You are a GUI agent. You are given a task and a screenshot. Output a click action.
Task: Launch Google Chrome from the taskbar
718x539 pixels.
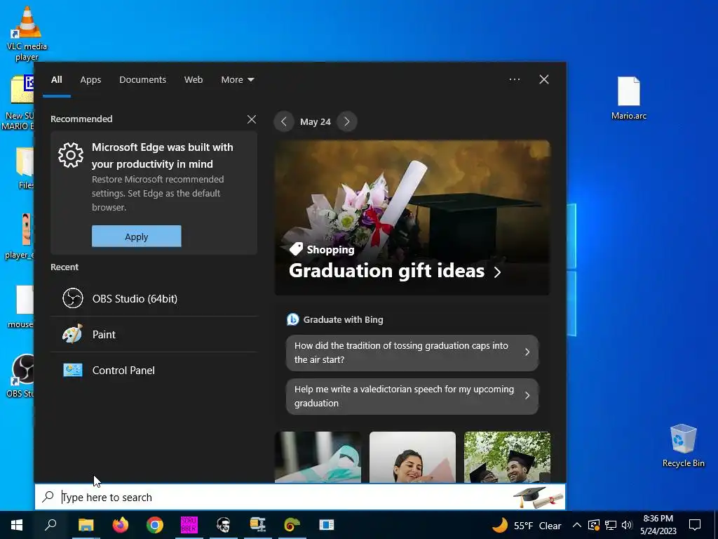coord(155,525)
